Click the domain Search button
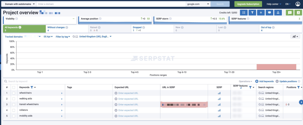The width and height of the screenshot is (303, 125). [x=220, y=4]
